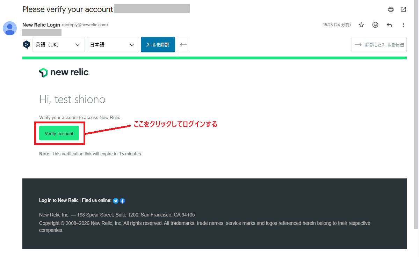Click the new relic logo
Screen dimensions: 419x257
pyautogui.click(x=64, y=72)
